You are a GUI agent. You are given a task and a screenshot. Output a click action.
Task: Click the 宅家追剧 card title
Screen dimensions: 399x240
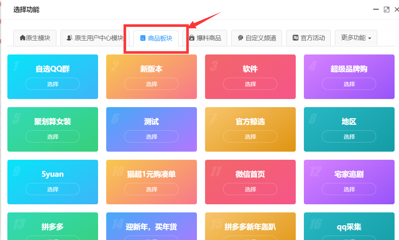(x=349, y=174)
